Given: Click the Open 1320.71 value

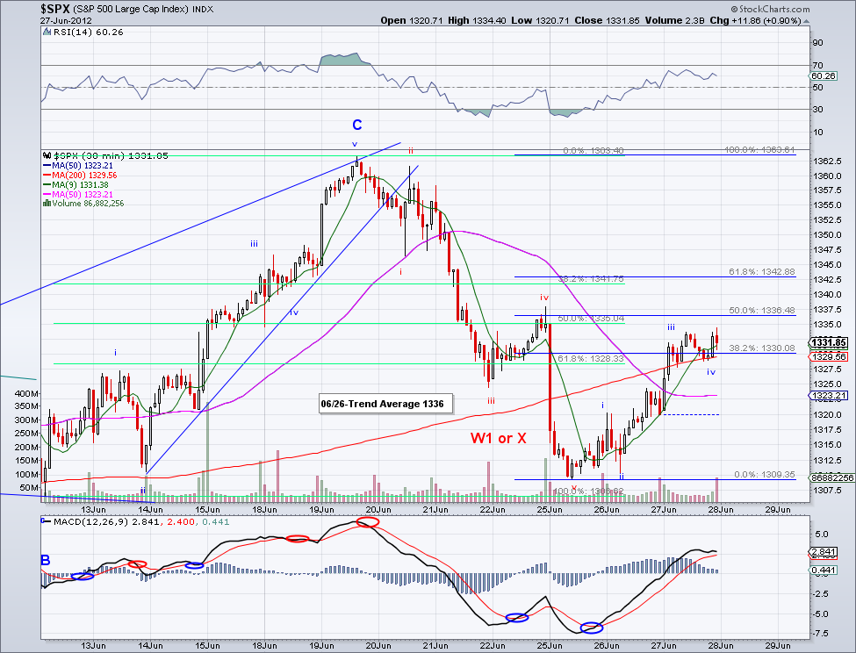Looking at the screenshot, I should pos(411,21).
